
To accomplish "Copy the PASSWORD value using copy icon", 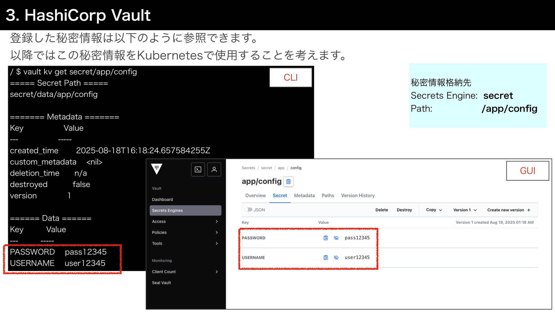I will tap(326, 238).
